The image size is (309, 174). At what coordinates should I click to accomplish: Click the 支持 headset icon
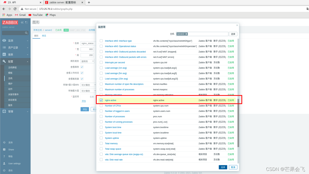coord(4,142)
